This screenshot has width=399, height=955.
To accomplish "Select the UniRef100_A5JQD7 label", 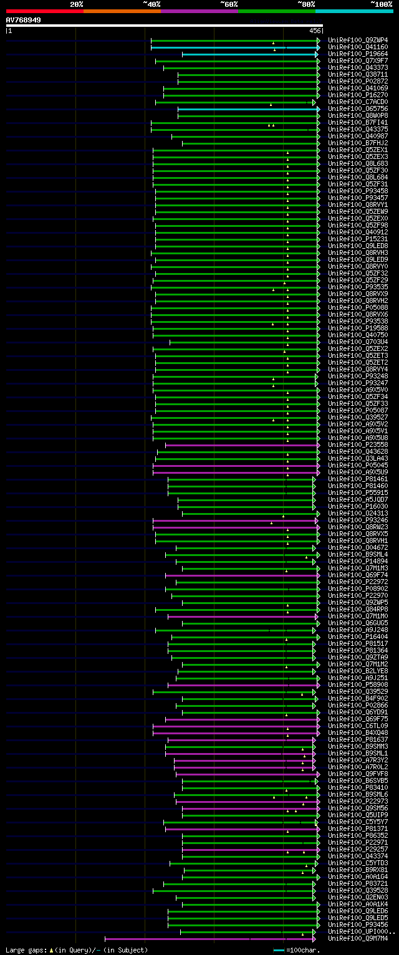I will (357, 499).
